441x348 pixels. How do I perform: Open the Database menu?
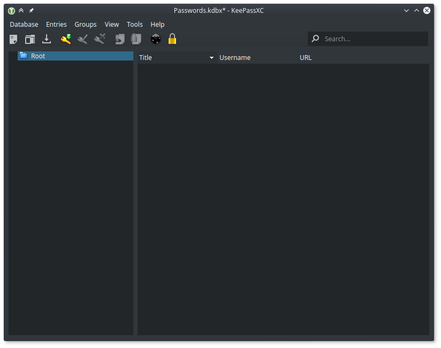[24, 25]
